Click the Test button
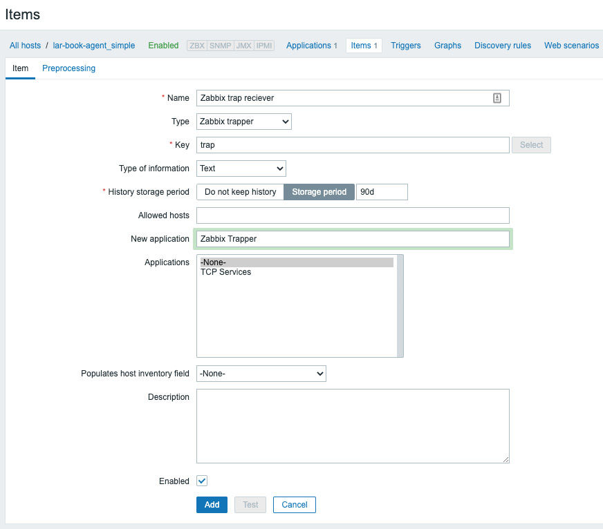This screenshot has width=603, height=529. (x=250, y=505)
